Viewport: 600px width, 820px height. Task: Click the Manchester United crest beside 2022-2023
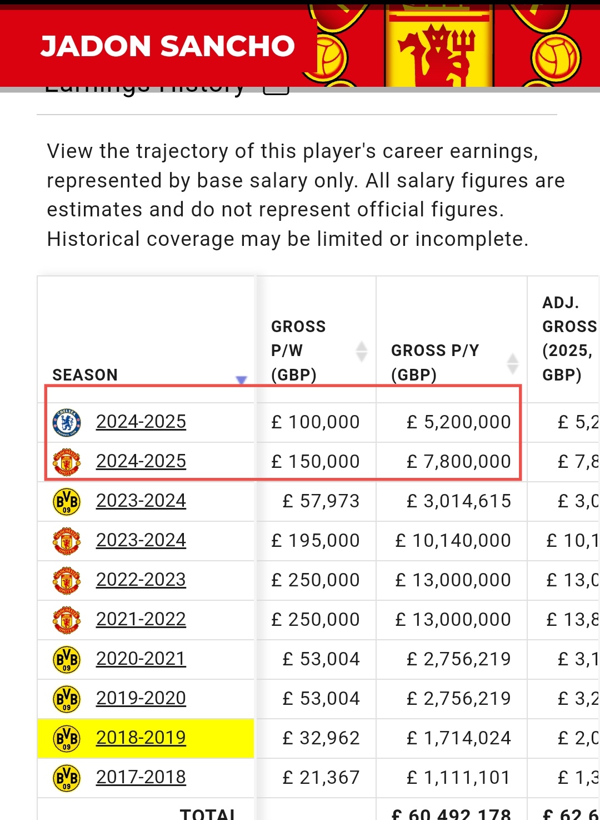pos(67,581)
